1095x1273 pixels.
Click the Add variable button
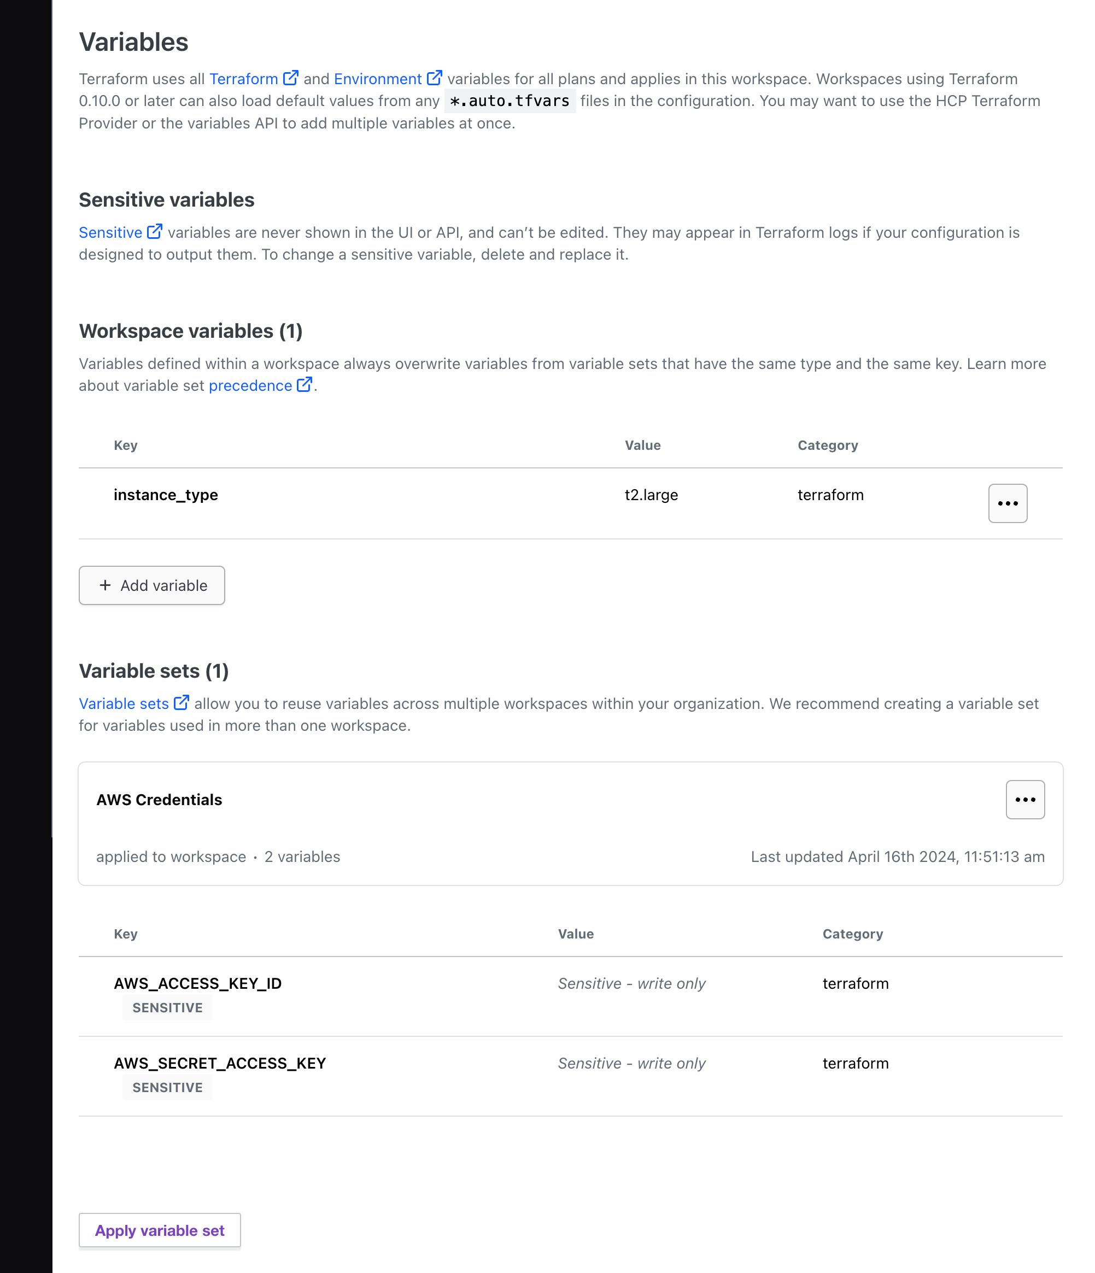(x=151, y=585)
